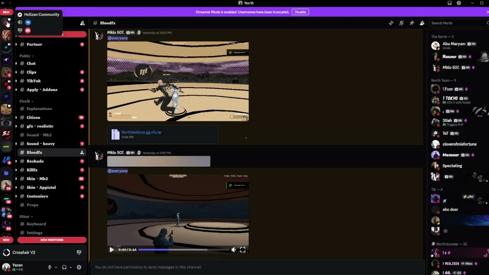Collapse the Public category

click(x=27, y=56)
